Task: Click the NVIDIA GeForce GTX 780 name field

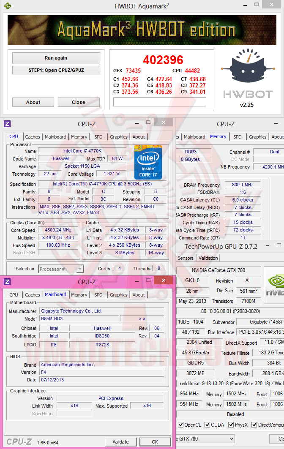Action: [x=218, y=270]
